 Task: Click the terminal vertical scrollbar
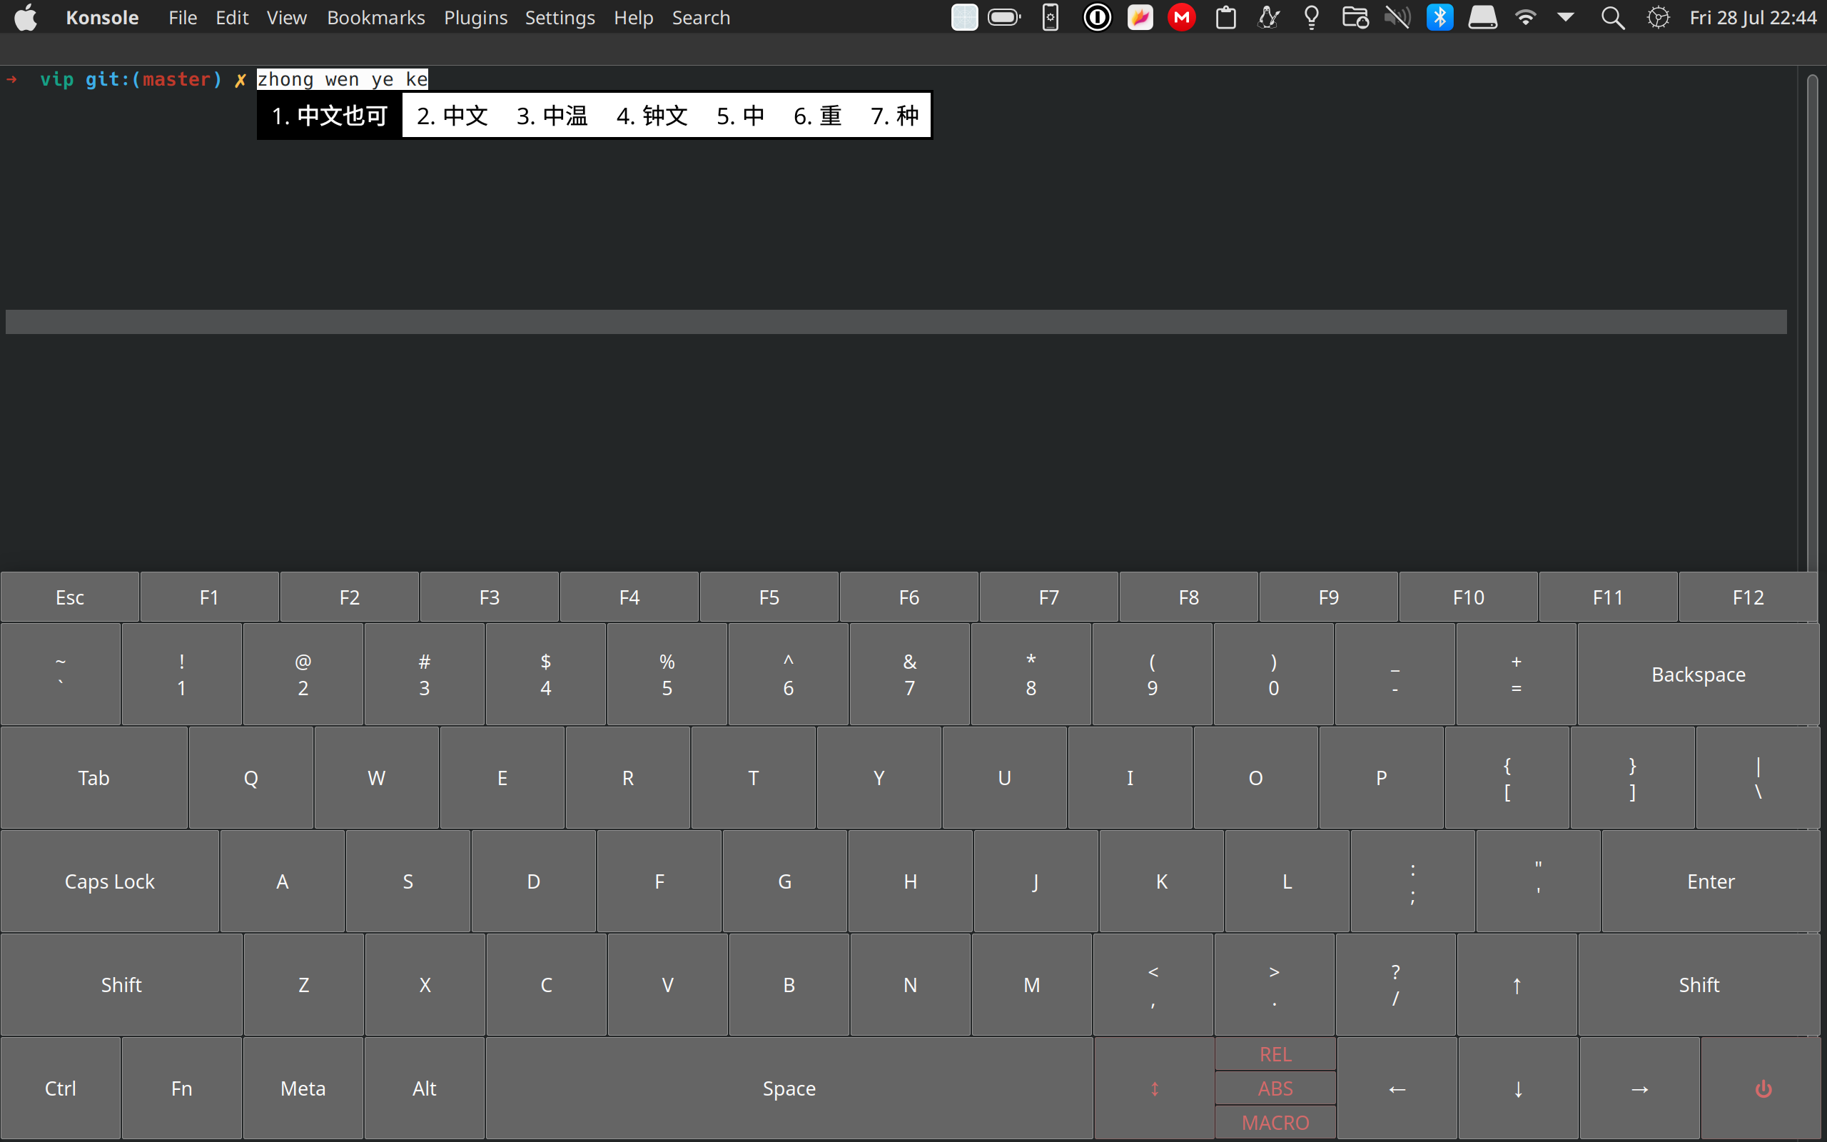click(1811, 317)
